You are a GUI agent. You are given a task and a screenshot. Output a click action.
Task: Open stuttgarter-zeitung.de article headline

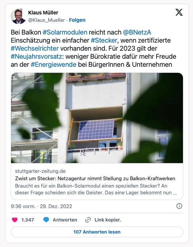pos(95,179)
